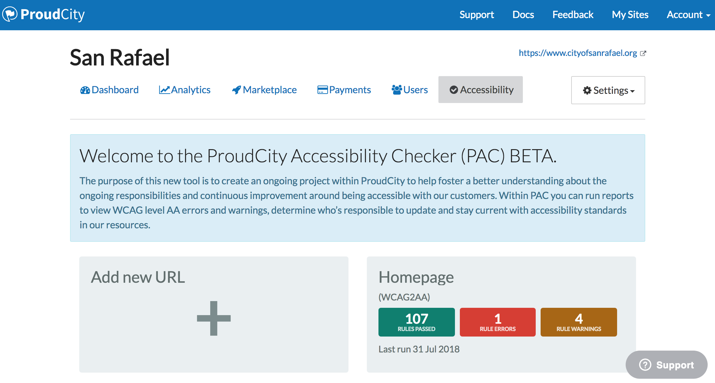Switch to the Analytics tab label
The image size is (715, 383).
[191, 90]
